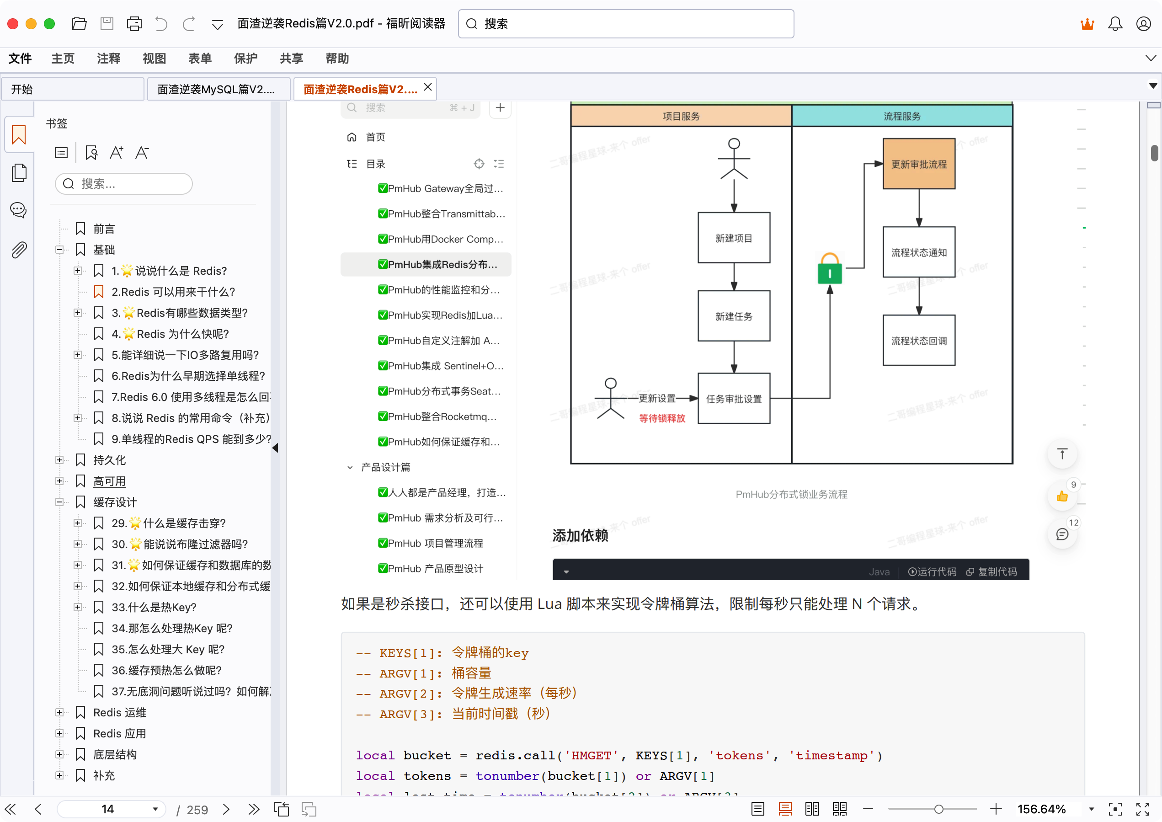Decrease bookmark text size with A- icon
This screenshot has width=1162, height=822.
[x=142, y=152]
